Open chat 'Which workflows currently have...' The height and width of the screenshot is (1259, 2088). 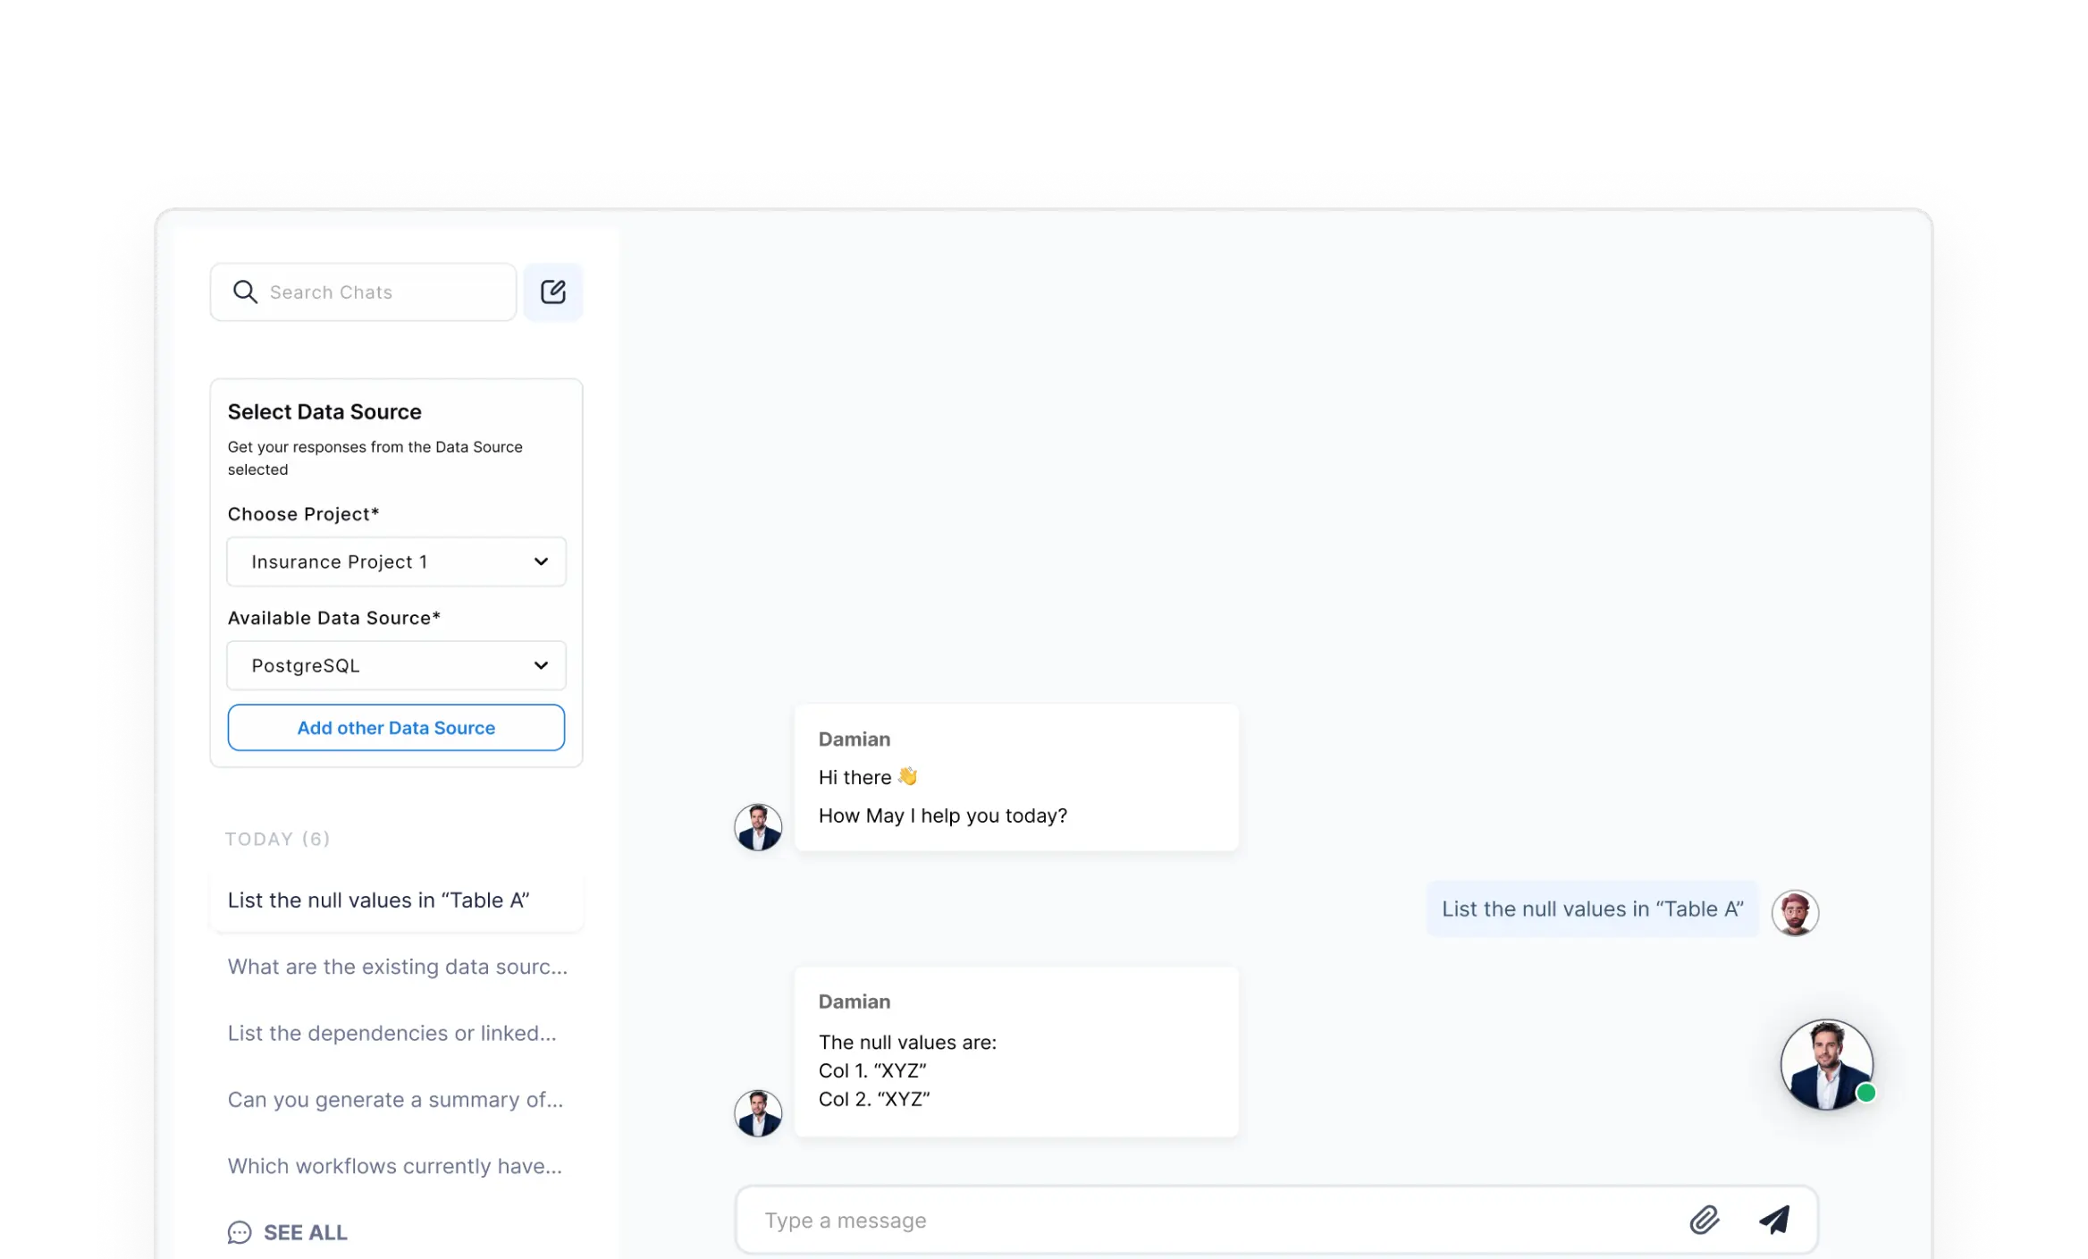(x=394, y=1166)
